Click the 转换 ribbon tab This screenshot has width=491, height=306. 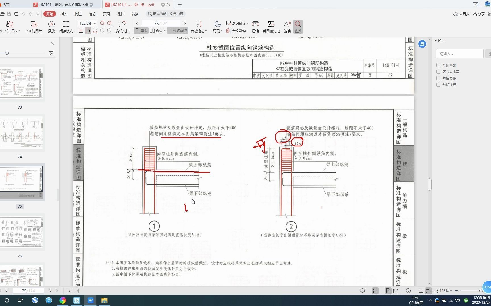coord(135,14)
